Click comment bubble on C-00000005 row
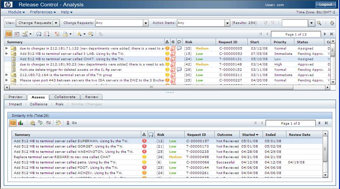340x189 pixels. point(179,48)
